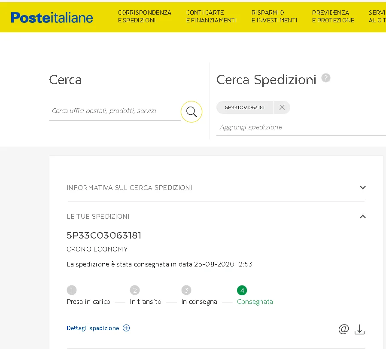Collapse Le Tue Spedizioni section
Viewport: 386px width, 349px height.
(x=362, y=217)
